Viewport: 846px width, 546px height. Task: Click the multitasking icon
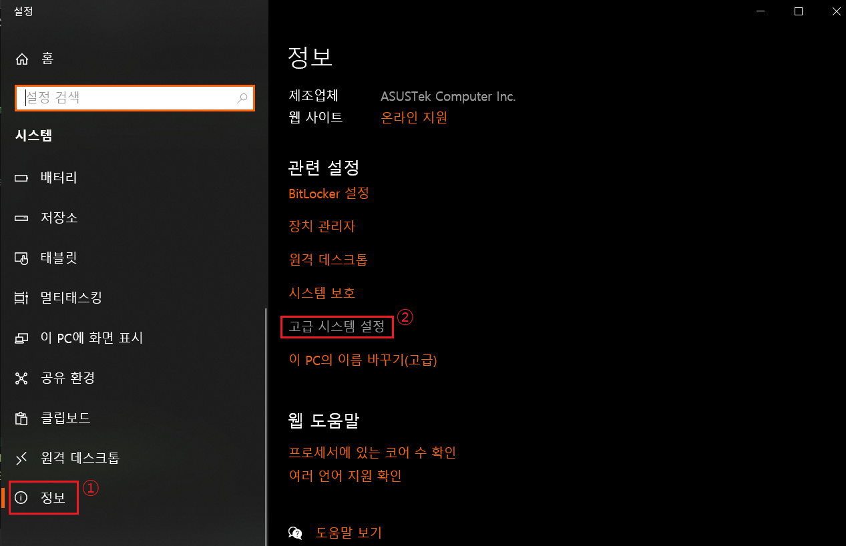(21, 298)
